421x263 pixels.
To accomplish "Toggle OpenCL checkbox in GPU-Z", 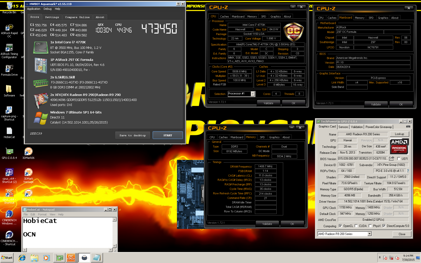I will (x=340, y=226).
